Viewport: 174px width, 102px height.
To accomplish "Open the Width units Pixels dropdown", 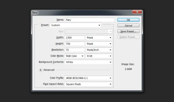I will (x=99, y=38).
